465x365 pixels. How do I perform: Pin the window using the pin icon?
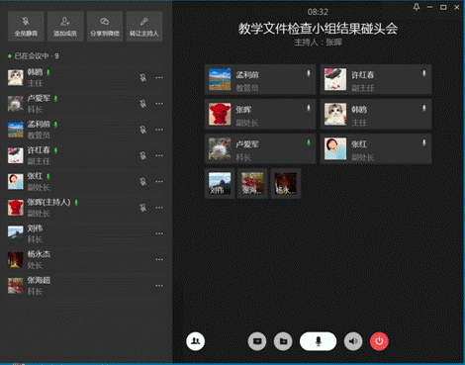(417, 7)
